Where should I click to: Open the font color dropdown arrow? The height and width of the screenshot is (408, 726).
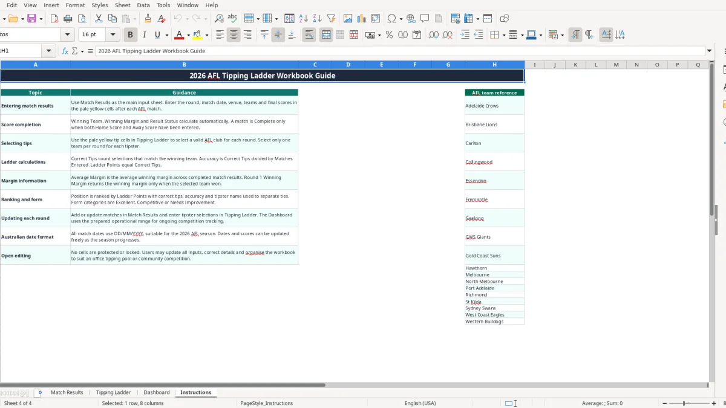188,35
